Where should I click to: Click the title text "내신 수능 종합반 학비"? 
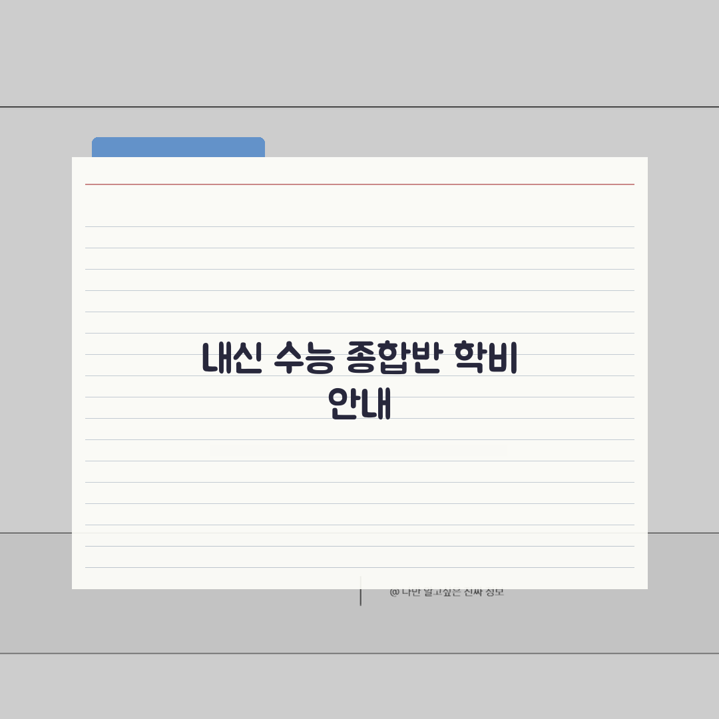359,358
